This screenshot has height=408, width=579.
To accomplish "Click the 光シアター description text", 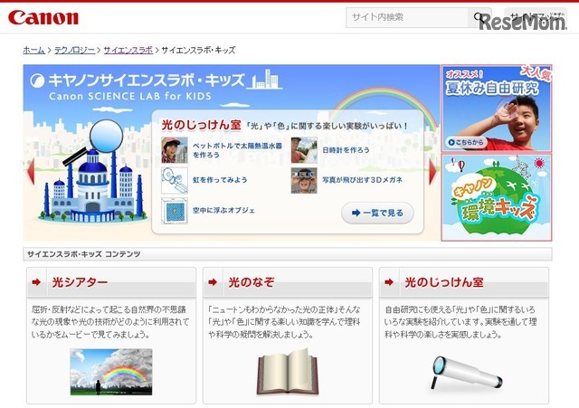I will pyautogui.click(x=110, y=322).
